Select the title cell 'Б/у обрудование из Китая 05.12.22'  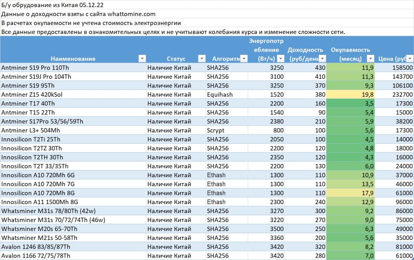coord(207,5)
